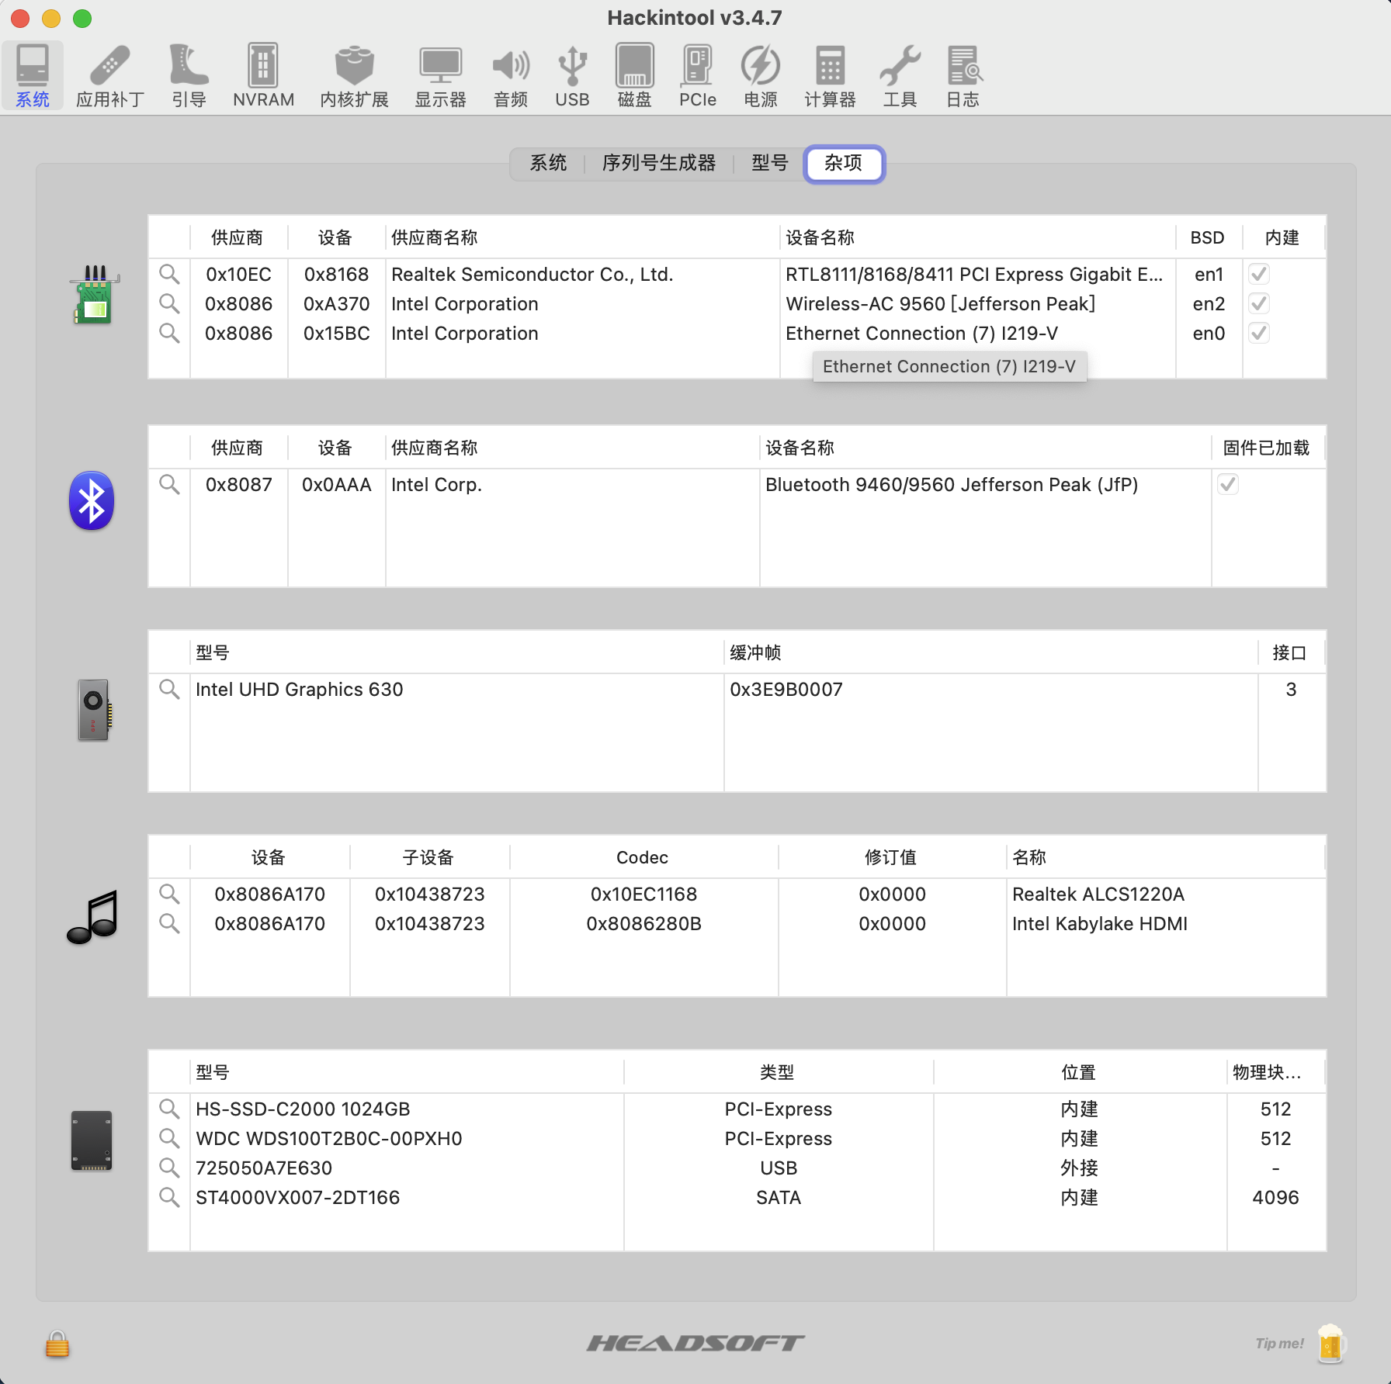1391x1384 pixels.
Task: Click magnifier for Intel UHD Graphics 630
Action: (x=169, y=689)
